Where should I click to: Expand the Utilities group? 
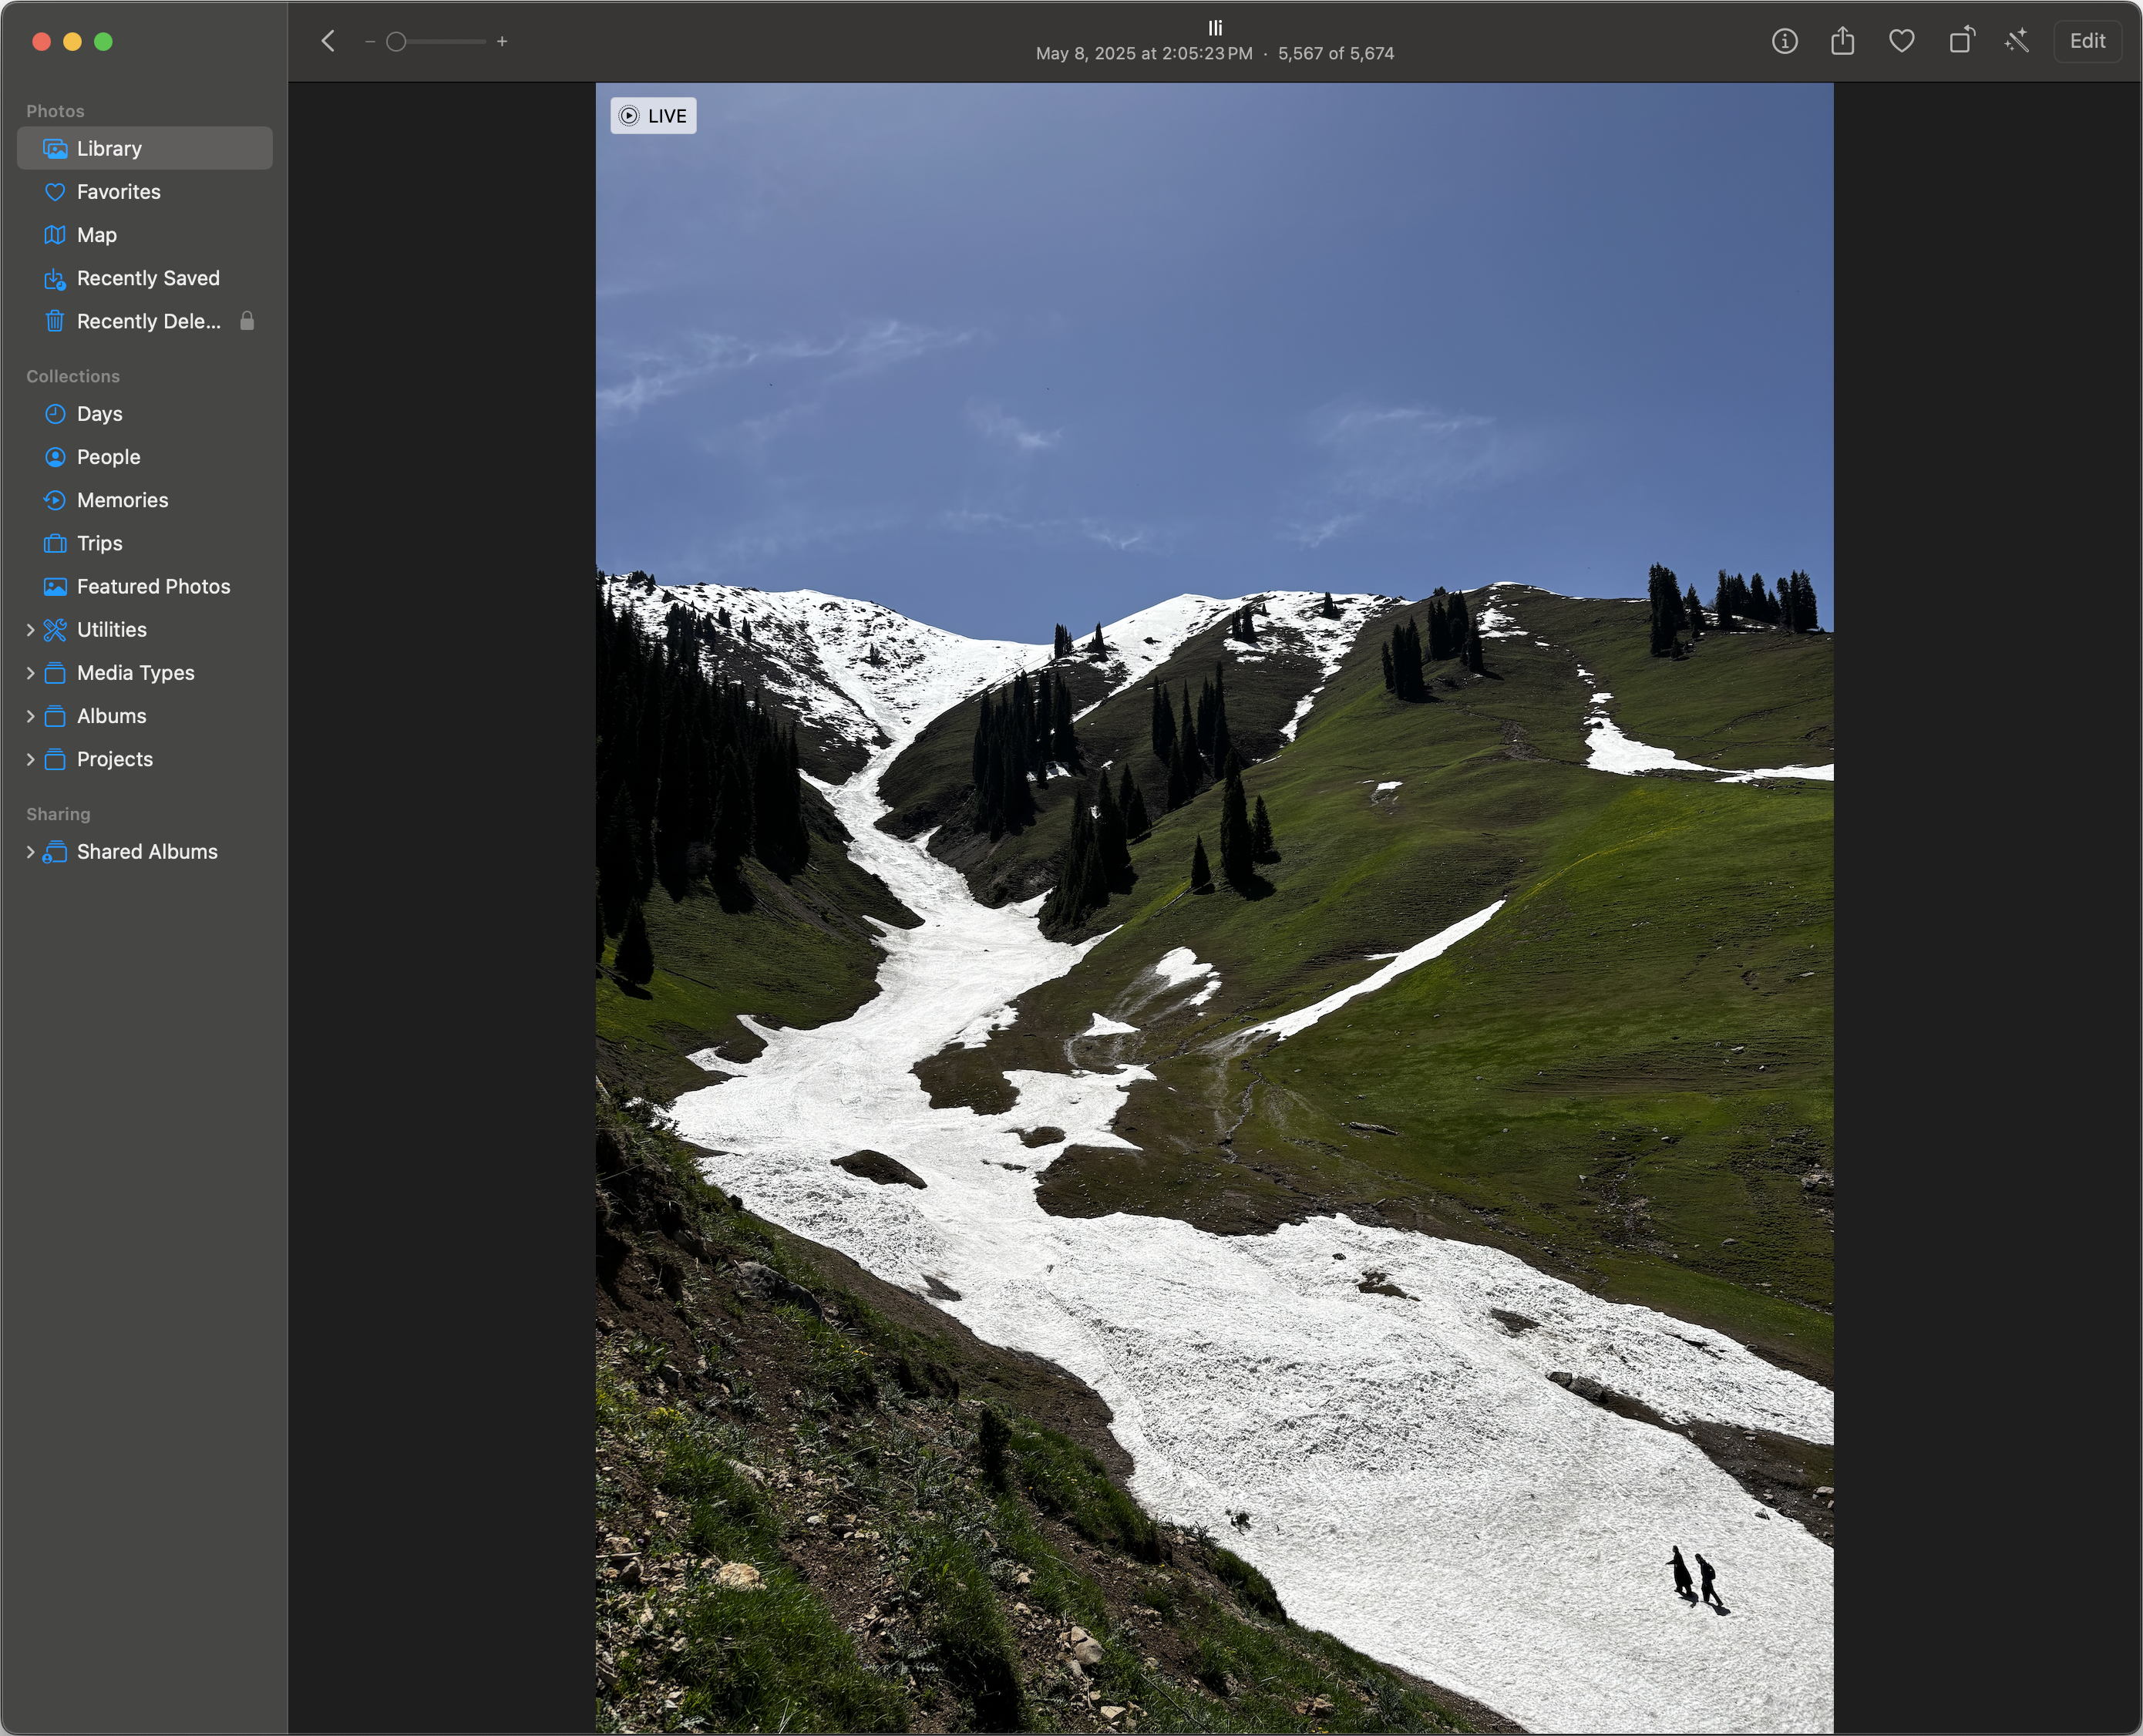[x=30, y=630]
